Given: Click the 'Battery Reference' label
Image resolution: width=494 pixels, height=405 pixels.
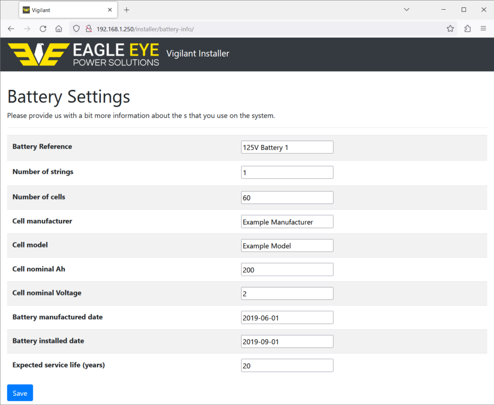Looking at the screenshot, I should (42, 147).
